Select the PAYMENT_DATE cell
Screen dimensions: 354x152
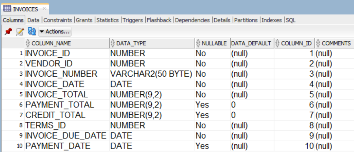pos(67,146)
